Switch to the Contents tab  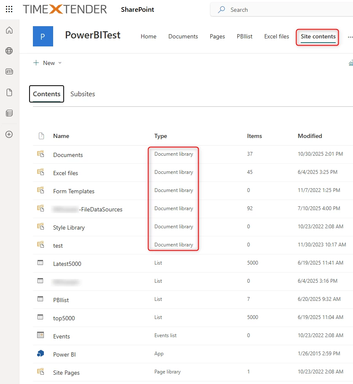46,94
